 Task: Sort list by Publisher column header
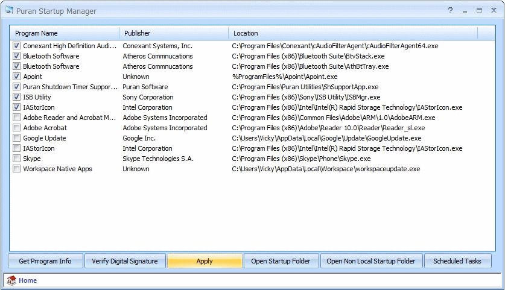(x=173, y=33)
